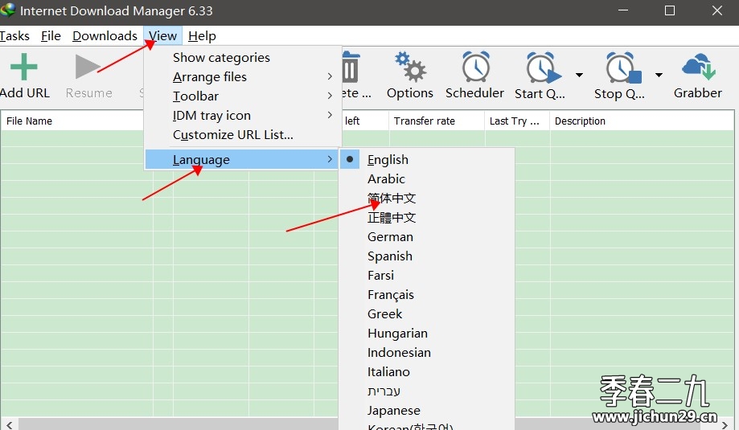Open the File menu

point(51,36)
